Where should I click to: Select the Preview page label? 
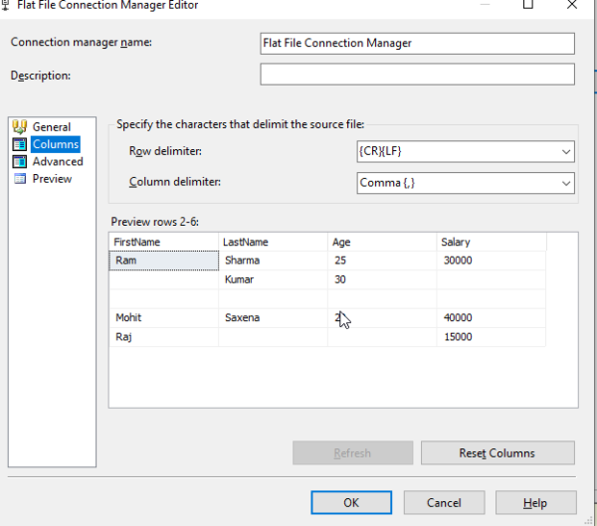(x=52, y=179)
